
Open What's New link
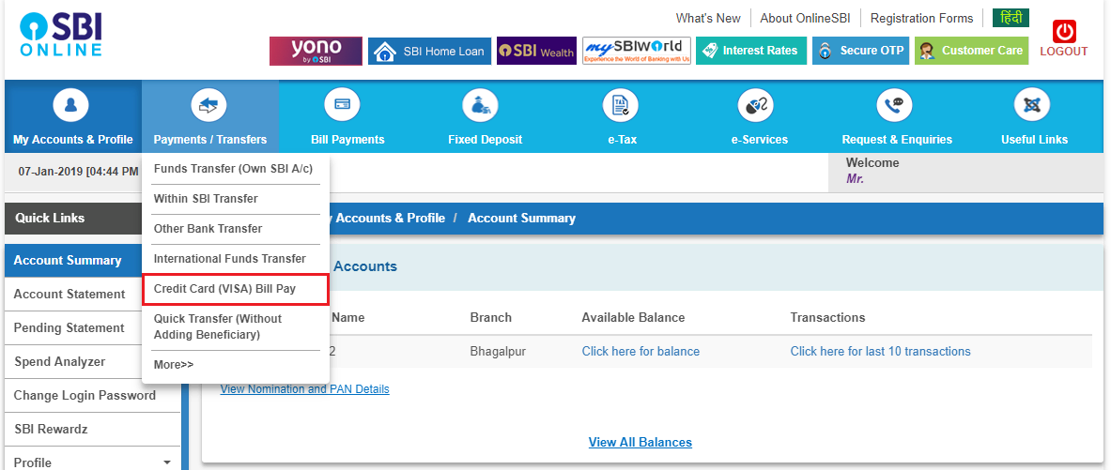pos(708,19)
